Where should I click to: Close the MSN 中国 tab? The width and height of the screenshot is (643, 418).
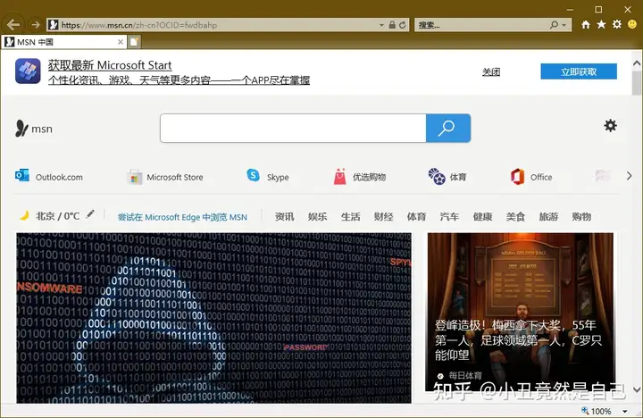click(x=121, y=42)
